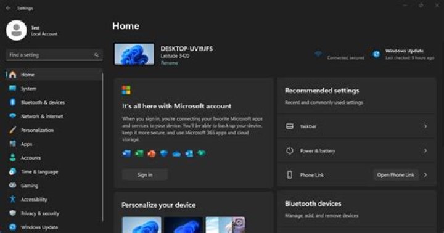The width and height of the screenshot is (444, 233).
Task: Click the Accounts person icon
Action: (x=13, y=158)
